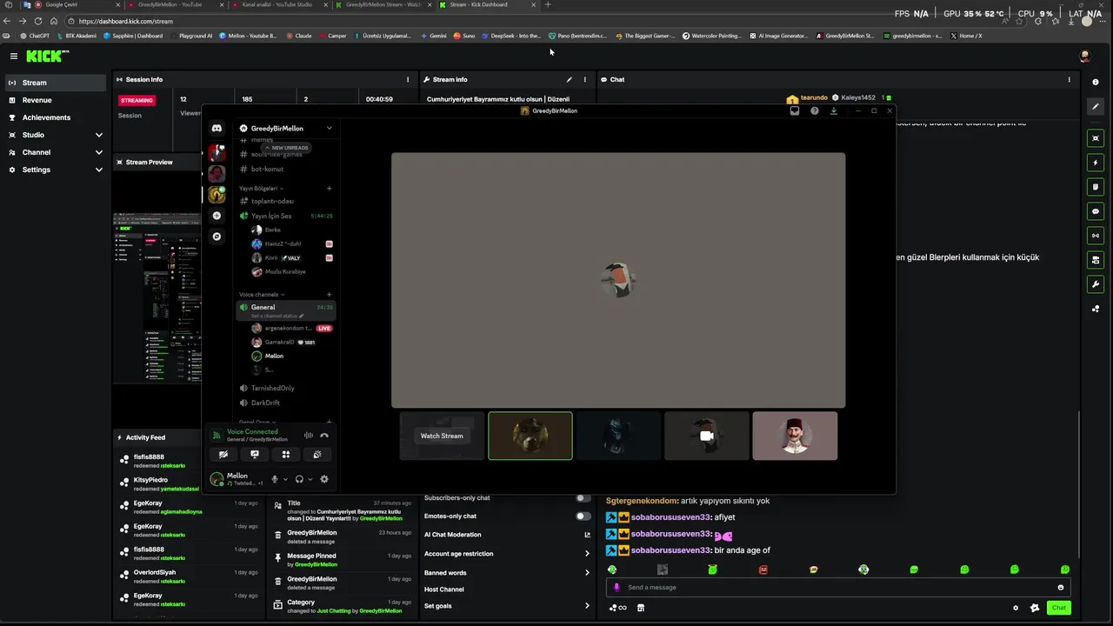The width and height of the screenshot is (1113, 626).
Task: Open Session info panel options menu
Action: click(x=408, y=79)
